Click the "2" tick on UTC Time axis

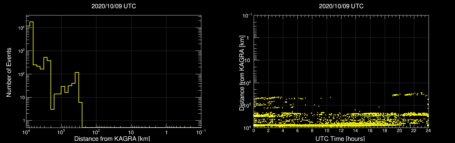click(268, 131)
